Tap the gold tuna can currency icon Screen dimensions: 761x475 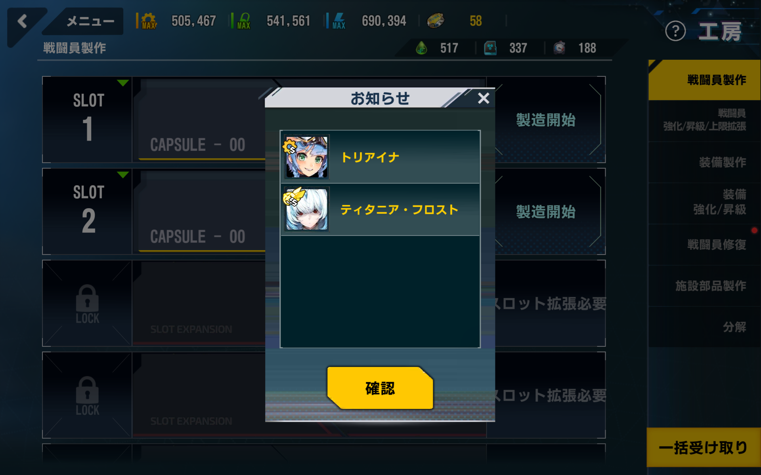click(435, 21)
